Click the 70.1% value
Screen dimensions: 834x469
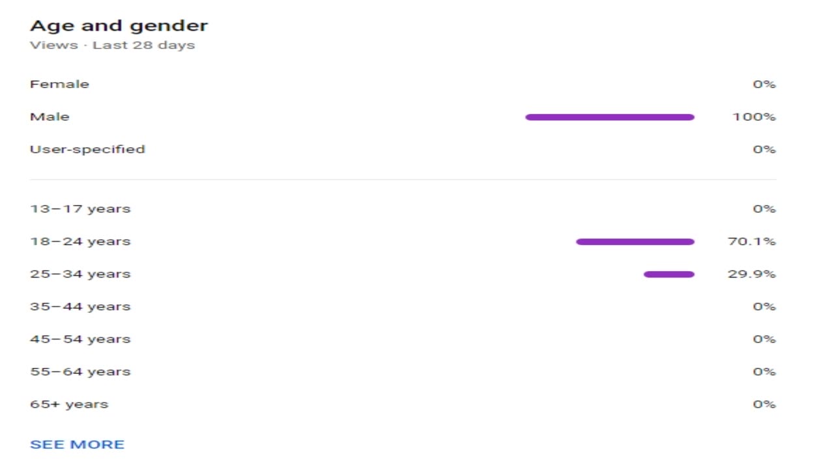click(752, 242)
